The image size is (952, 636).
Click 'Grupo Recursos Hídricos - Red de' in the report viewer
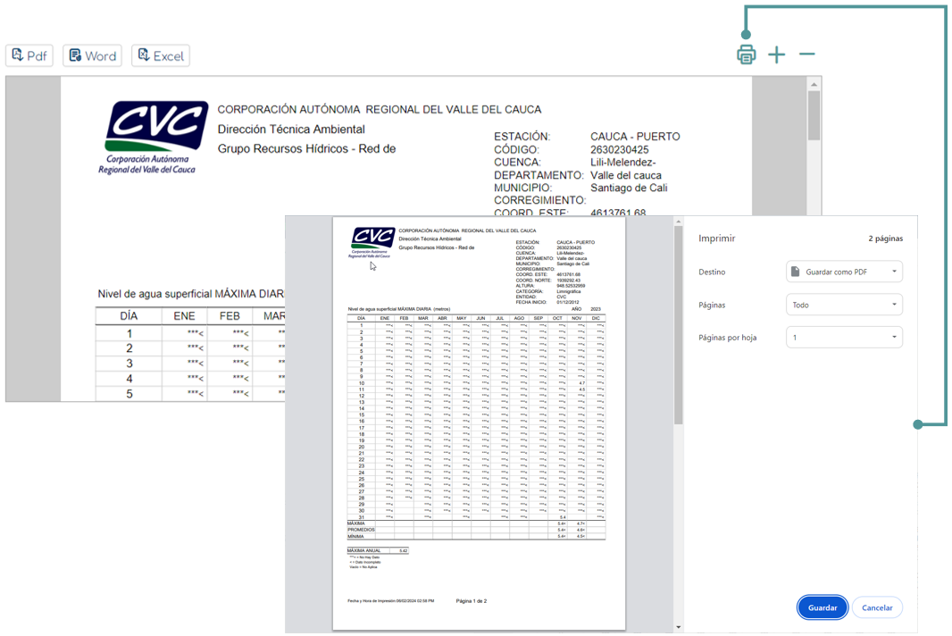coord(306,149)
